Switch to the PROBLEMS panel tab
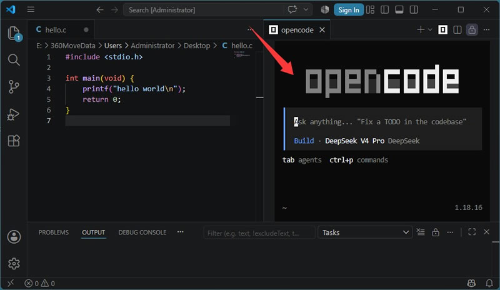Screen dimensions: 500x290 [54, 232]
